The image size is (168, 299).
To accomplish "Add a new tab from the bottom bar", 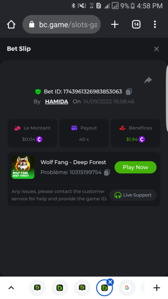I will point(156,288).
